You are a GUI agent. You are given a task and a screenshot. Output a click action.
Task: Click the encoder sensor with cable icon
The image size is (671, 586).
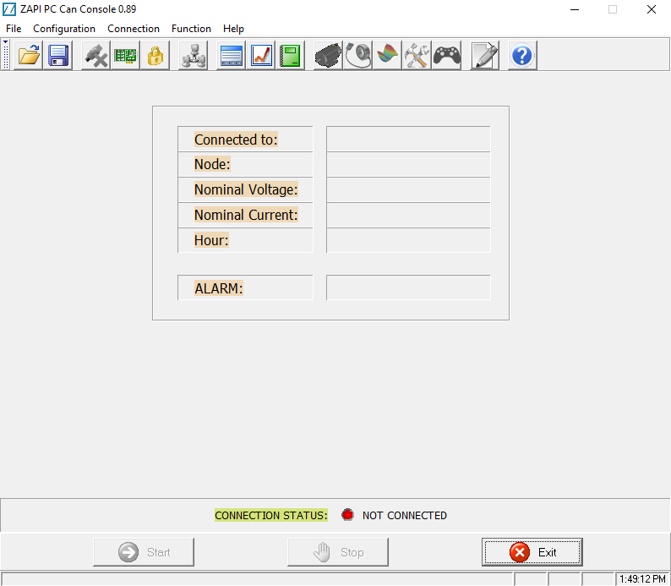(x=357, y=55)
